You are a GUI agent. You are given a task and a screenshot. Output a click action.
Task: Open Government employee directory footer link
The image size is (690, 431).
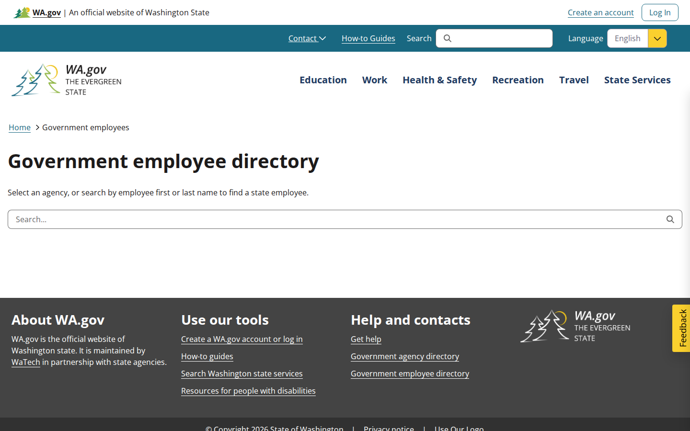click(410, 374)
